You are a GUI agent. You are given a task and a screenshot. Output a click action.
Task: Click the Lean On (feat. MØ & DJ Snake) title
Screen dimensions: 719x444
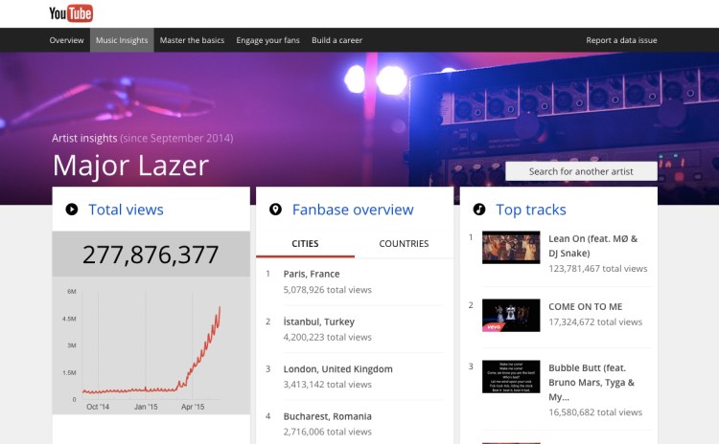point(592,246)
